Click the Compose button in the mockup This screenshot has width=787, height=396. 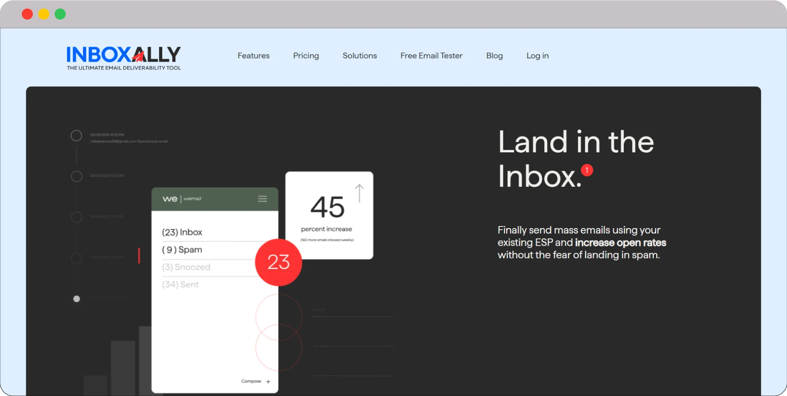pyautogui.click(x=251, y=381)
